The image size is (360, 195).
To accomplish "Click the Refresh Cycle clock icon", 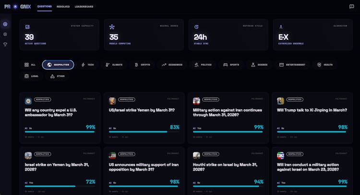I will click(196, 27).
